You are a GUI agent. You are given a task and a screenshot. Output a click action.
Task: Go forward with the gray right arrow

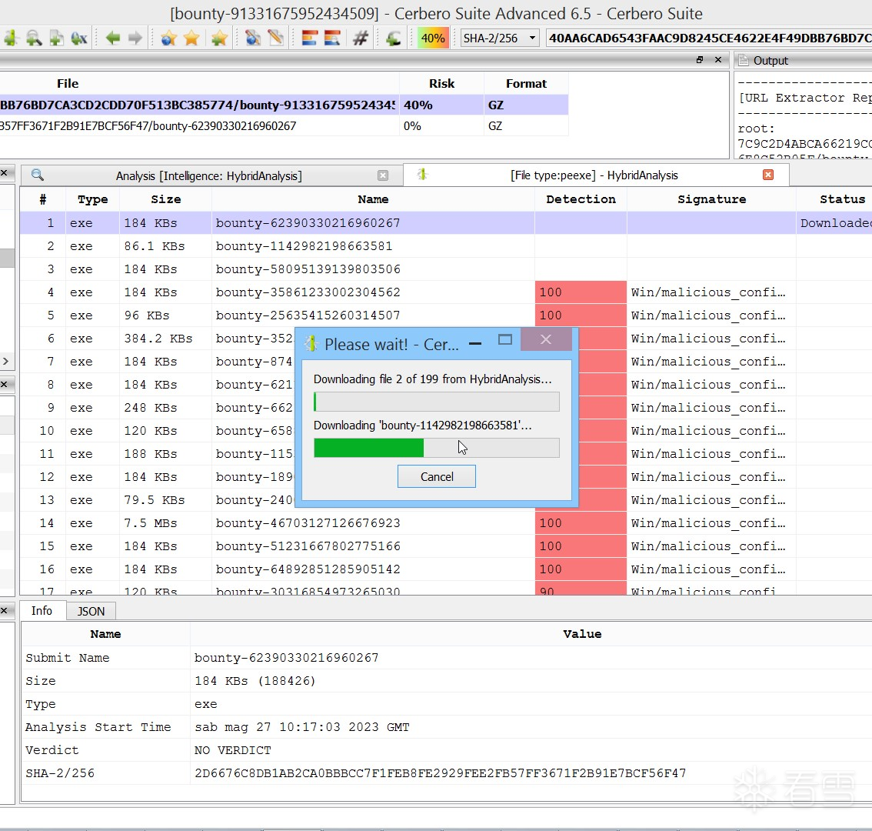click(x=135, y=38)
